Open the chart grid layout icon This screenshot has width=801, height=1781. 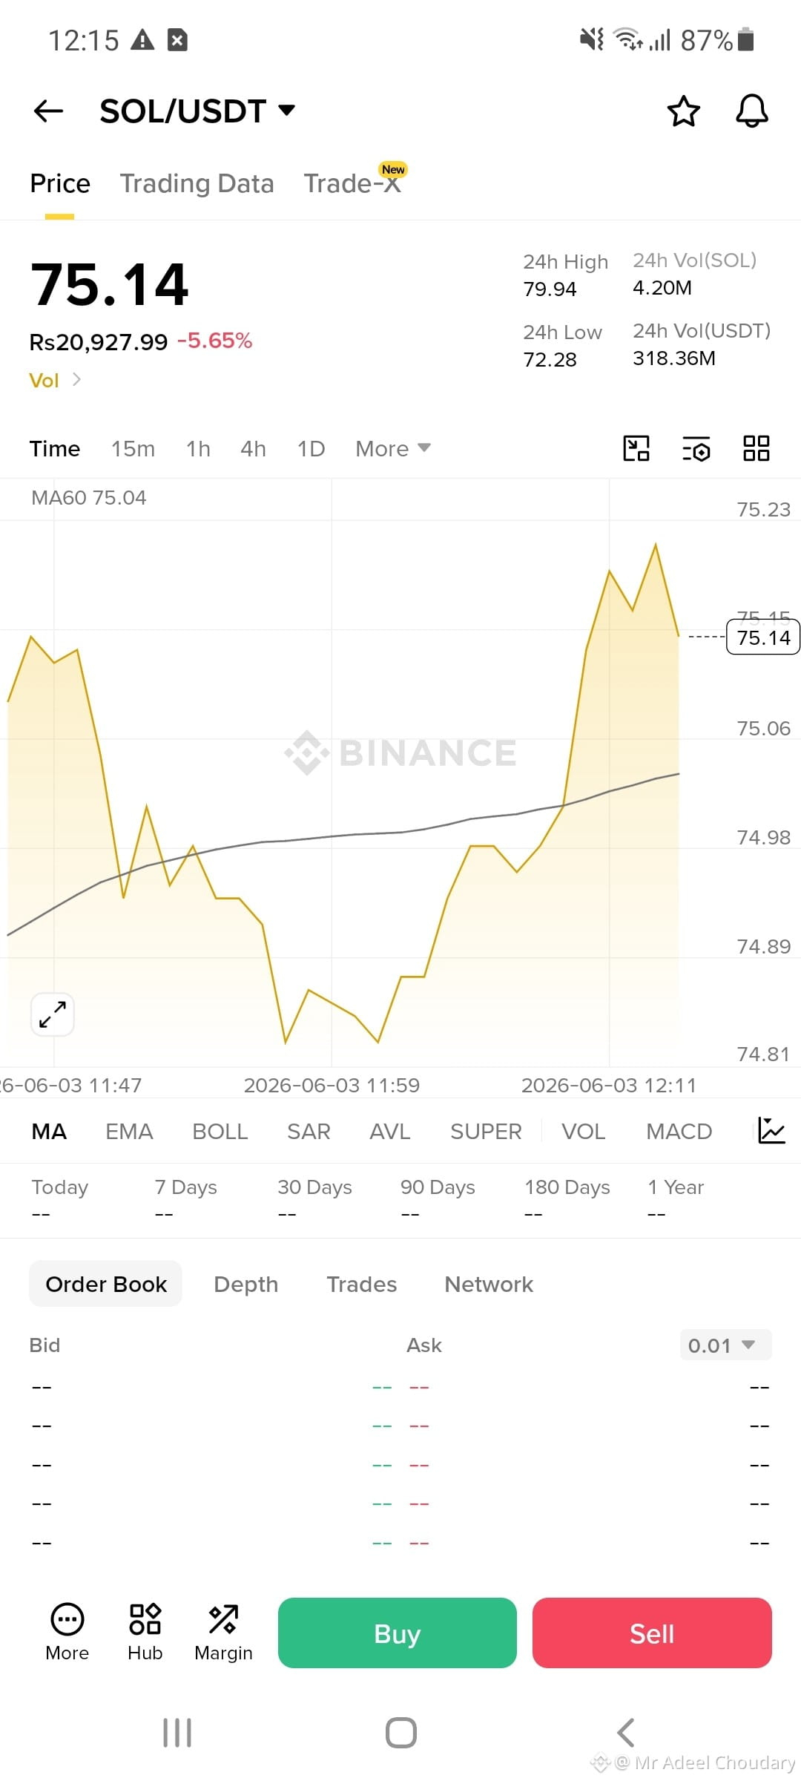756,448
